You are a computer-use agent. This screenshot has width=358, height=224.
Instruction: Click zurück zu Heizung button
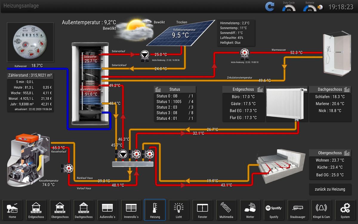click(330, 189)
